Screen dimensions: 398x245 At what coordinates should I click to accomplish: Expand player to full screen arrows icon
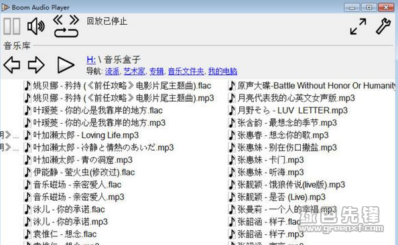358,26
